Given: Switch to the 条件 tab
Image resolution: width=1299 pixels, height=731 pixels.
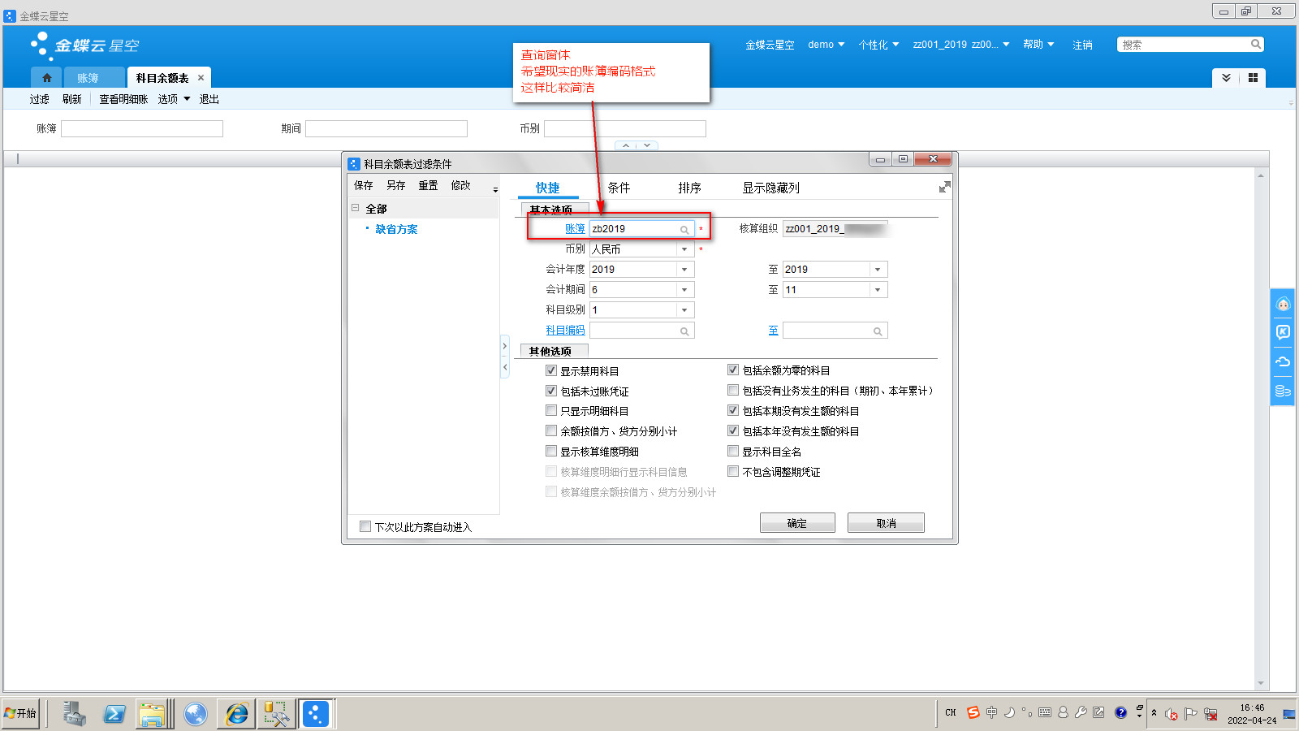Looking at the screenshot, I should pyautogui.click(x=619, y=188).
